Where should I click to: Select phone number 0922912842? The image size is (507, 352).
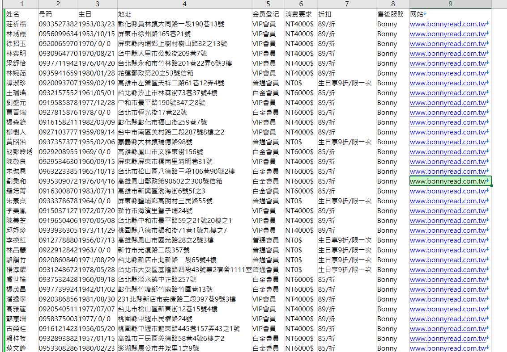(x=58, y=250)
